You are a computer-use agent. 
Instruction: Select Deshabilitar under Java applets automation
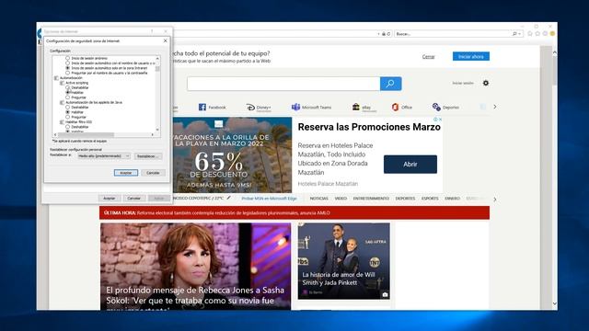click(67, 107)
